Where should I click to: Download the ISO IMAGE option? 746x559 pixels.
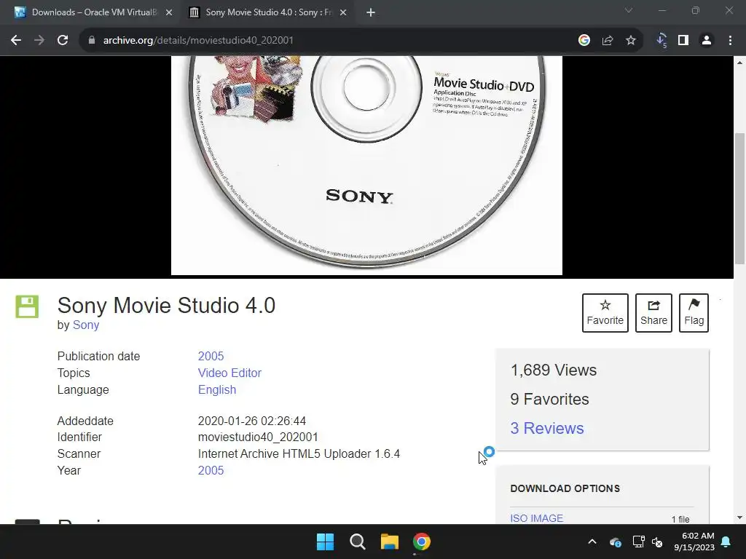537,518
